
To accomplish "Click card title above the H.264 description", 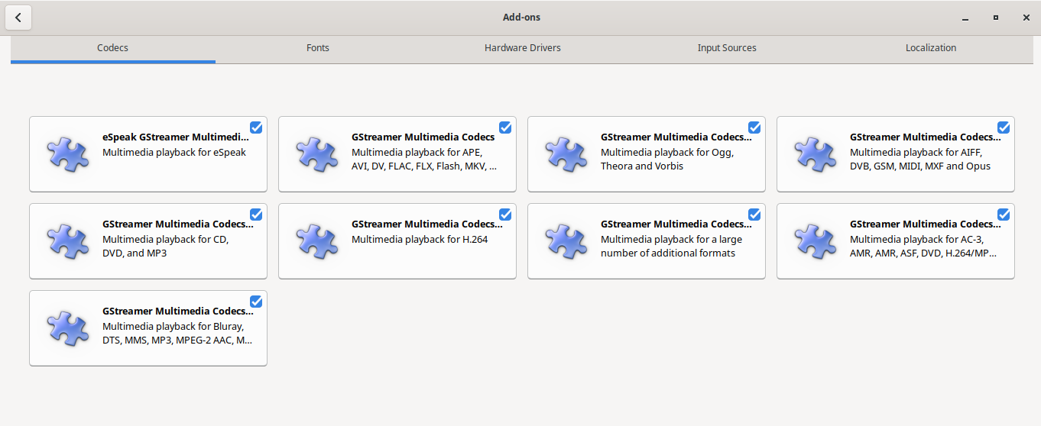I will pos(426,224).
